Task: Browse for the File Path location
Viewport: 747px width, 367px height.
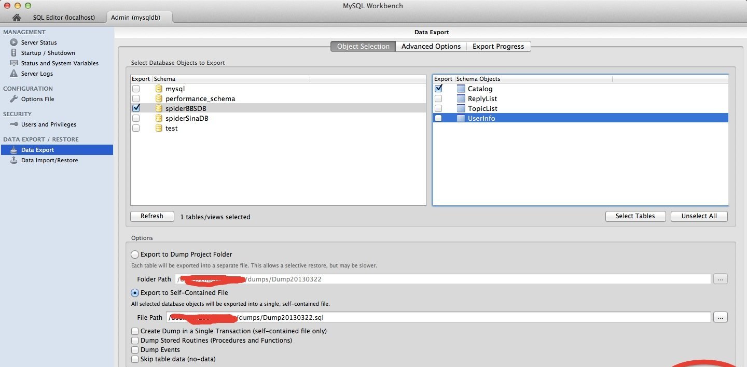Action: [x=721, y=317]
